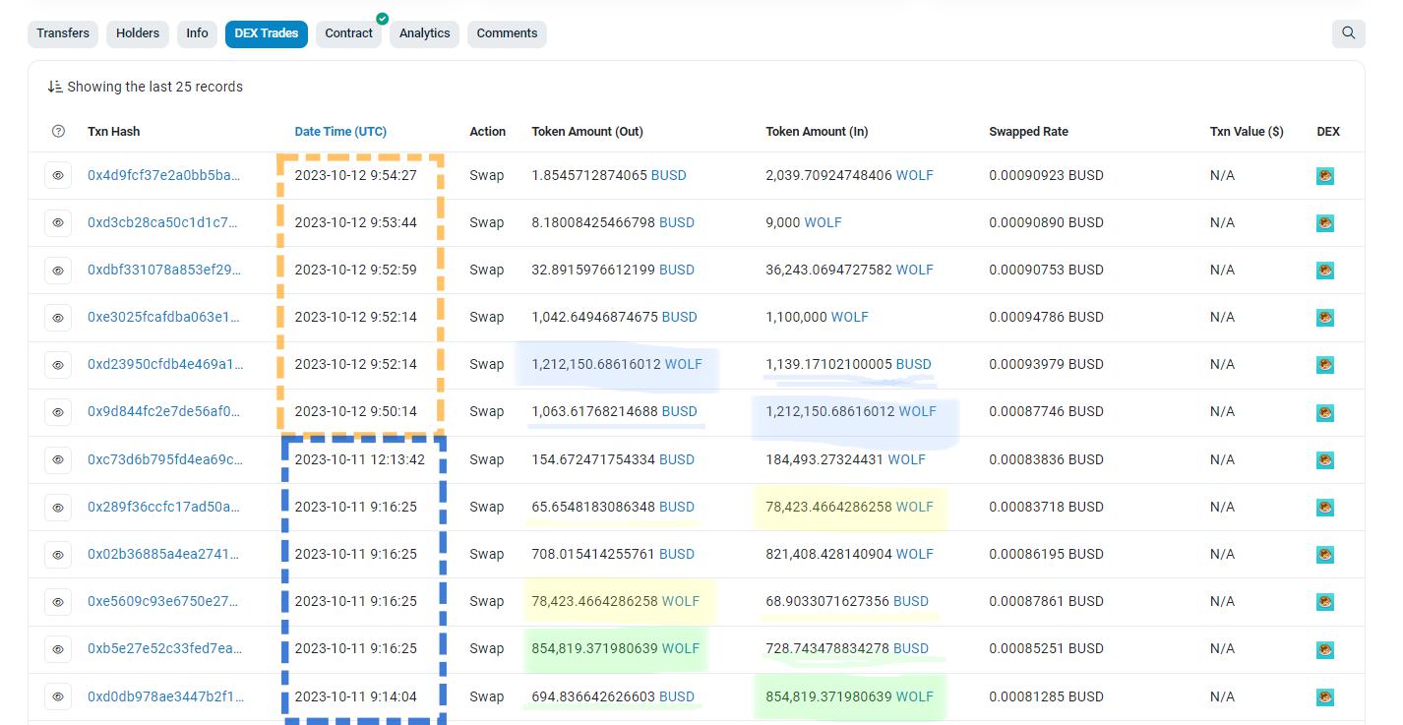Click the help question mark icon in header
Viewport: 1403px width, 725px height.
(58, 132)
